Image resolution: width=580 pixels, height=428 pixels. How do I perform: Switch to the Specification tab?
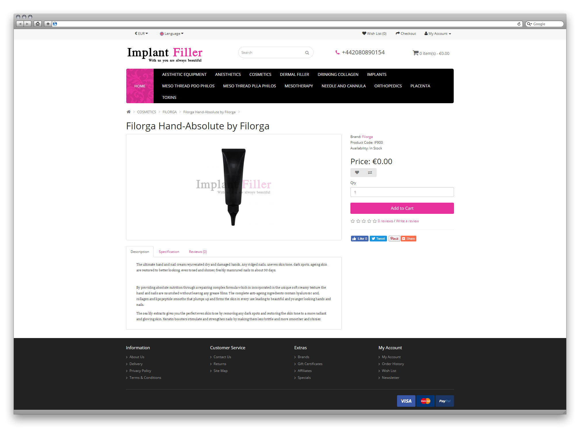(x=169, y=252)
